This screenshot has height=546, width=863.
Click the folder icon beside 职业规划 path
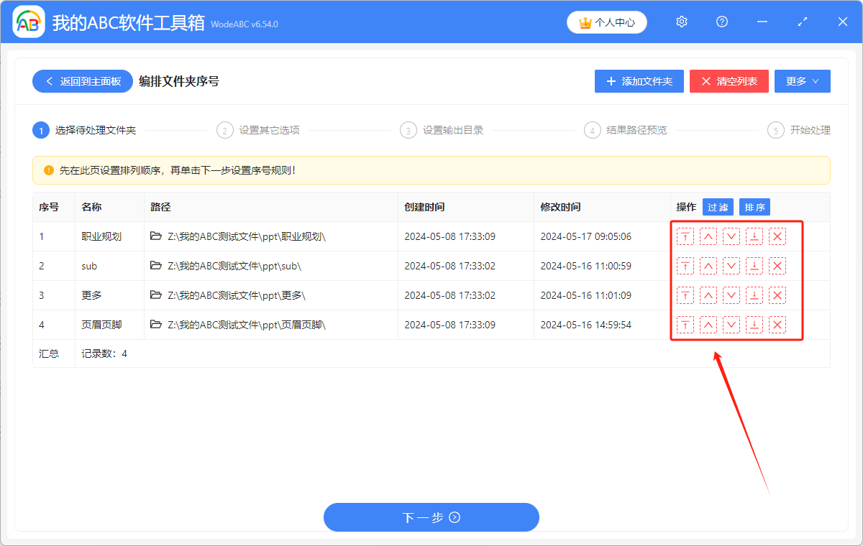[x=155, y=236]
